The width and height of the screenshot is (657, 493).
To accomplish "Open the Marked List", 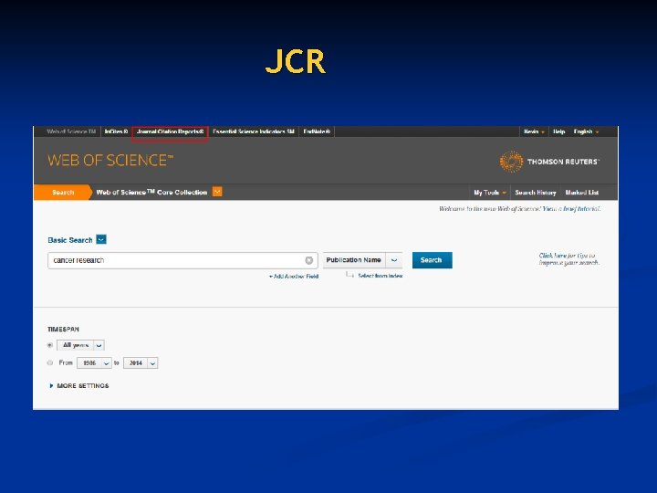I will (582, 193).
